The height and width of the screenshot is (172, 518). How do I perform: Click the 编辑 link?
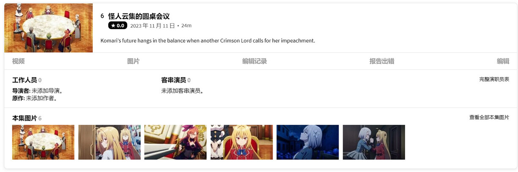[x=503, y=61]
